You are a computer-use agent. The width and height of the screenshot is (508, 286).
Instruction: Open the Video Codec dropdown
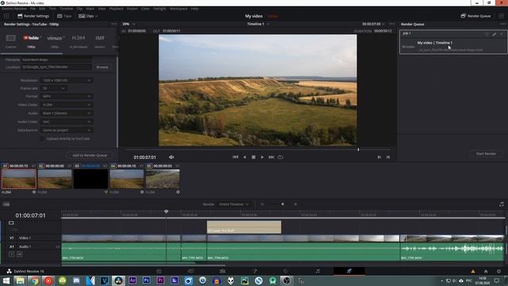pos(67,105)
